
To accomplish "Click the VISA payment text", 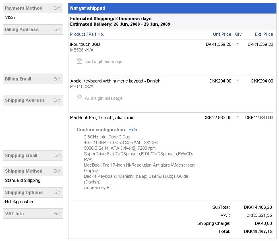I will (10, 17).
